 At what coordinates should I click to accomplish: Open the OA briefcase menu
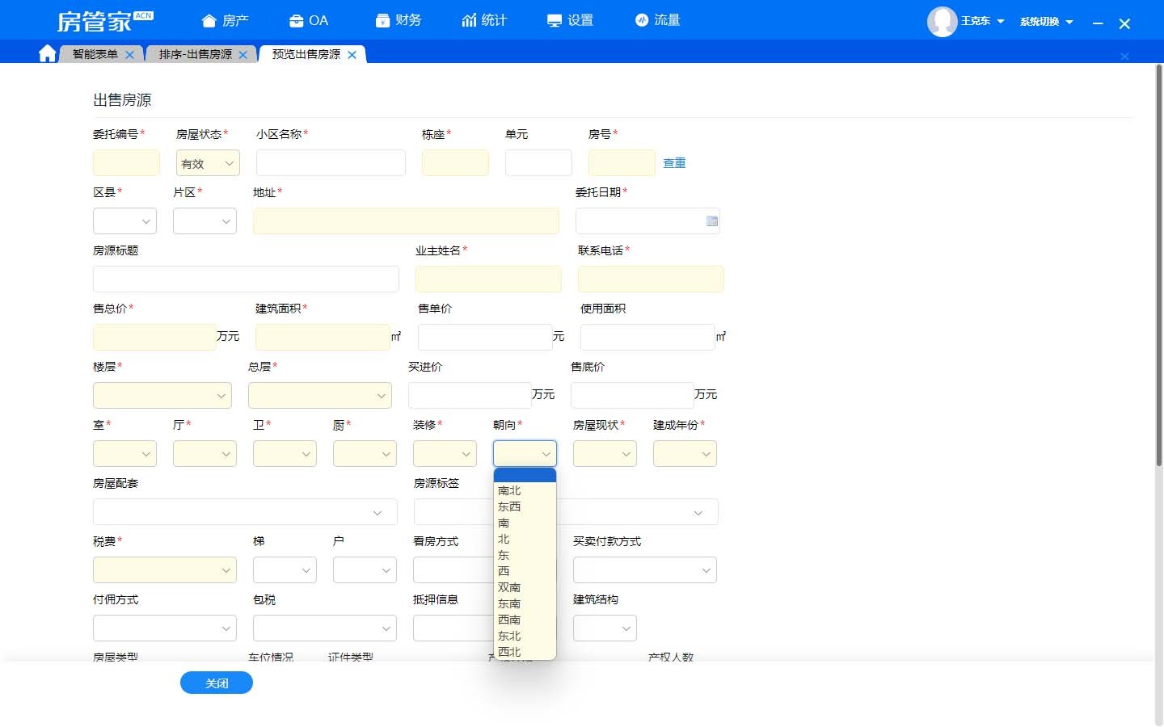point(309,20)
